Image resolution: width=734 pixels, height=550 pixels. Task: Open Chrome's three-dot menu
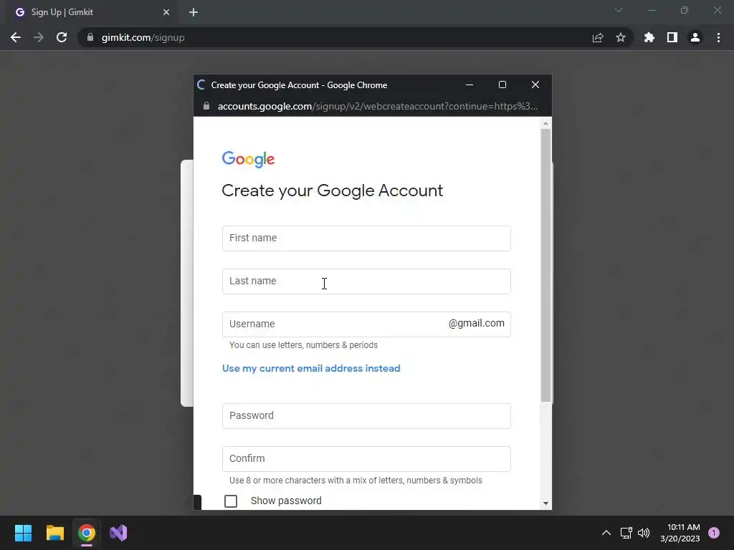[718, 37]
